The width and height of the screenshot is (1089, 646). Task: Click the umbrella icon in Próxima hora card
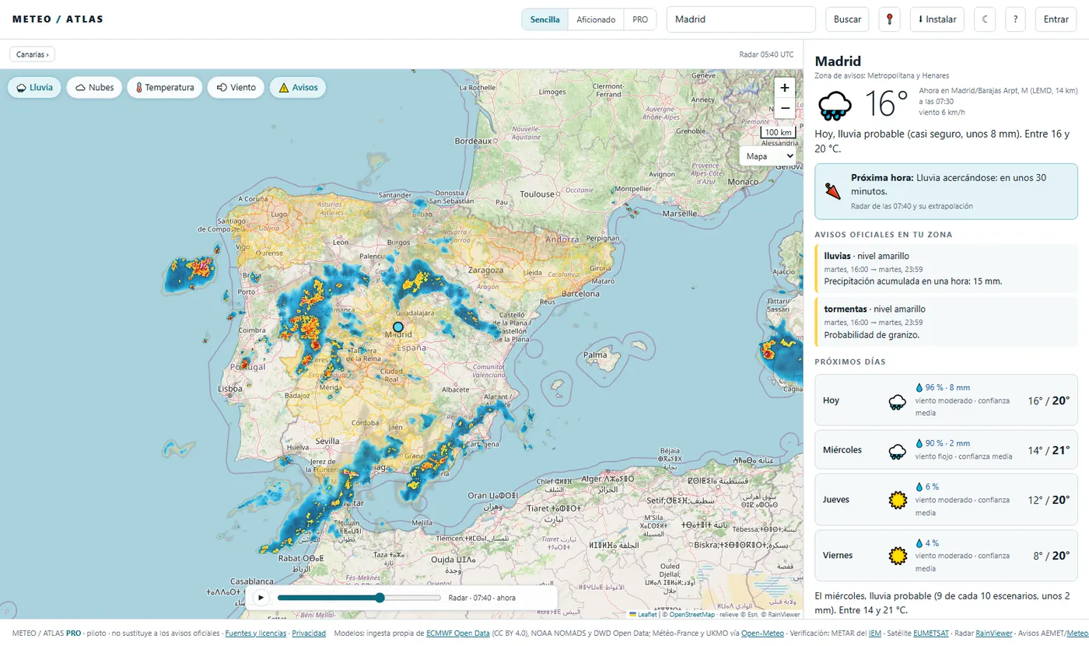[x=833, y=190]
